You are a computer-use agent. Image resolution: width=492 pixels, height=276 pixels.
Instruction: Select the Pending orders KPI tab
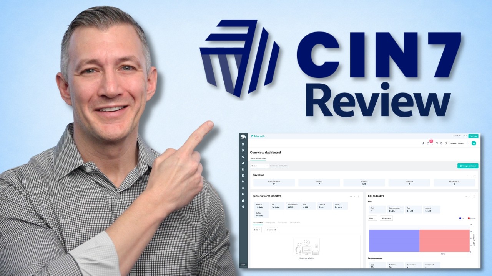(270, 223)
